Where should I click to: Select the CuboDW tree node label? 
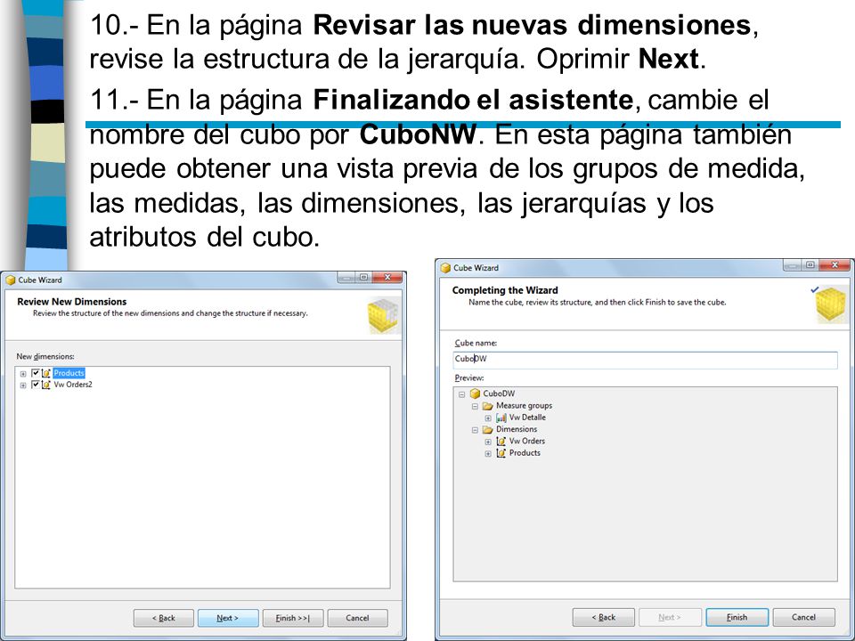[499, 394]
